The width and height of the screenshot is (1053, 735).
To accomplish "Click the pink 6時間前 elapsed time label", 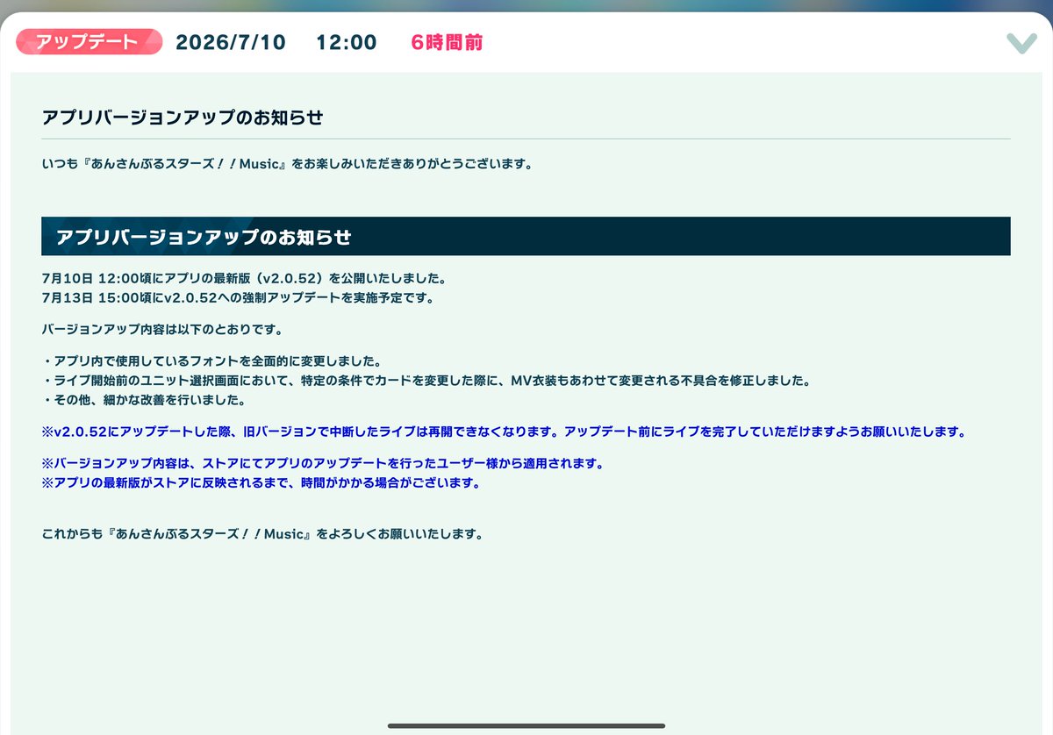I will (447, 42).
